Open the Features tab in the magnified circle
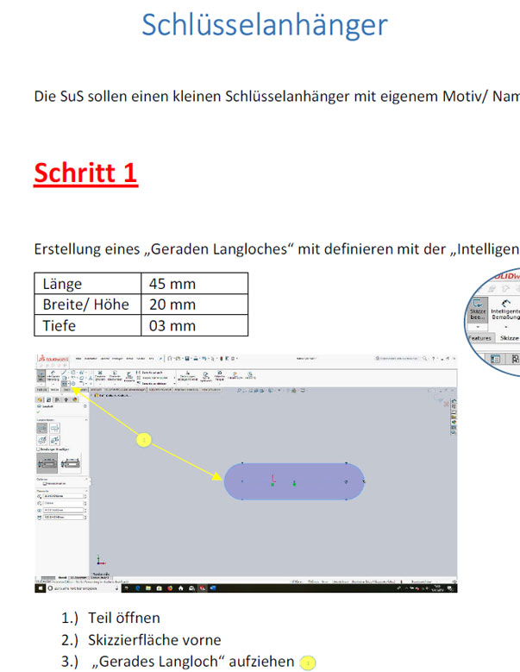 tap(479, 337)
